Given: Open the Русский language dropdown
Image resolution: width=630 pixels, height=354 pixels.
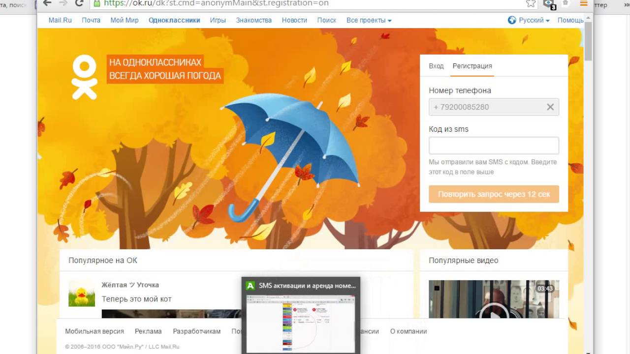Looking at the screenshot, I should [534, 20].
